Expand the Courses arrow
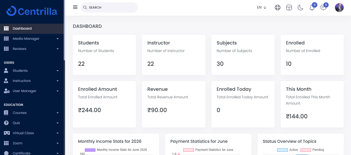The height and width of the screenshot is (155, 351). click(x=58, y=113)
